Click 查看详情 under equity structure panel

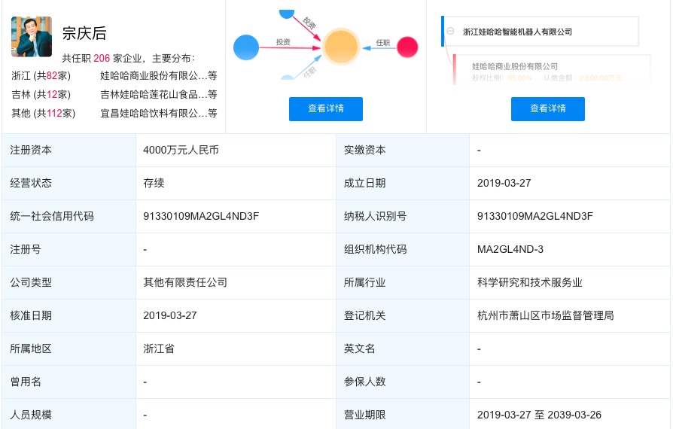(x=547, y=108)
